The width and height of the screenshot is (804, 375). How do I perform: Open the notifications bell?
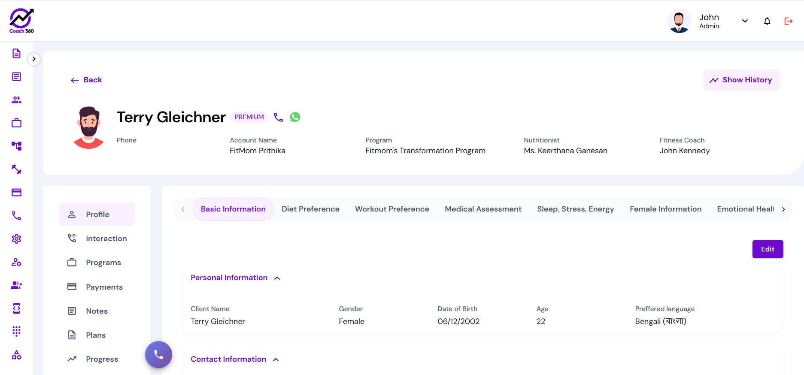pyautogui.click(x=767, y=21)
